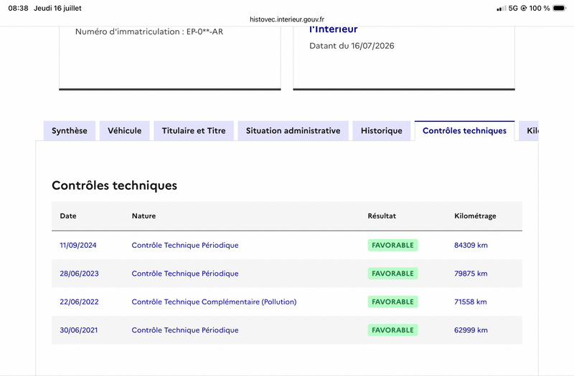Click the Nature column header
This screenshot has height=376, width=574.
144,216
